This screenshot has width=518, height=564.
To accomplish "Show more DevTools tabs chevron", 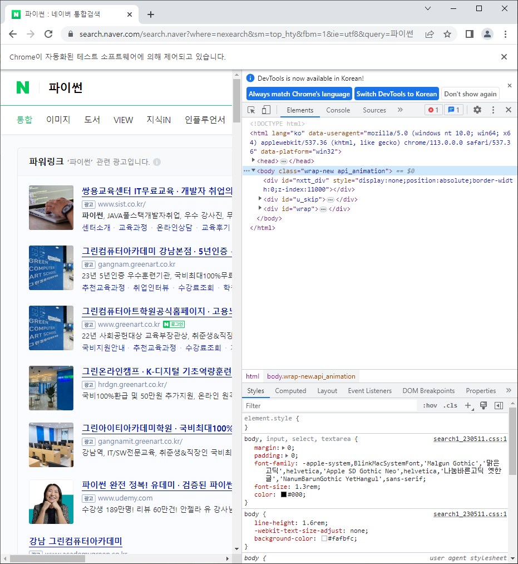I will click(x=400, y=110).
